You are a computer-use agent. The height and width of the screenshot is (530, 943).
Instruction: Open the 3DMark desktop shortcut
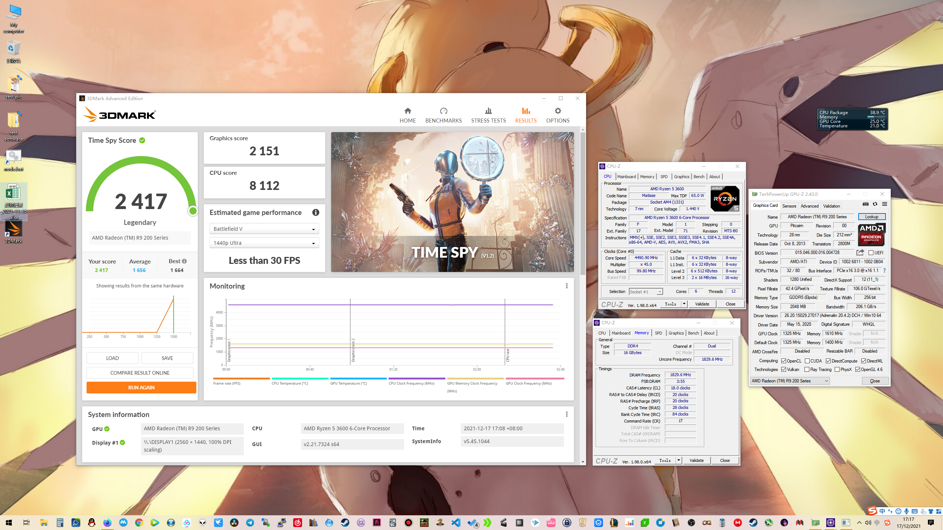[x=14, y=232]
